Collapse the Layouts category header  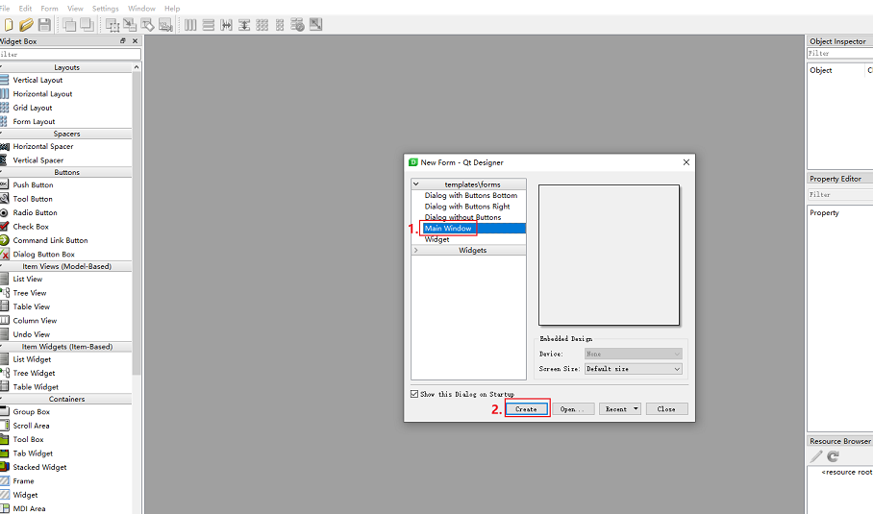(66, 67)
